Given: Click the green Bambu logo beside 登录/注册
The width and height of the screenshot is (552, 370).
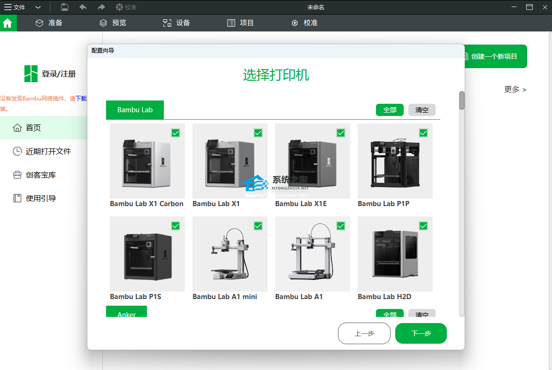Looking at the screenshot, I should [31, 74].
